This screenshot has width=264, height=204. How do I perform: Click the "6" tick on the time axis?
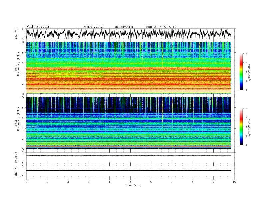click(x=151, y=182)
